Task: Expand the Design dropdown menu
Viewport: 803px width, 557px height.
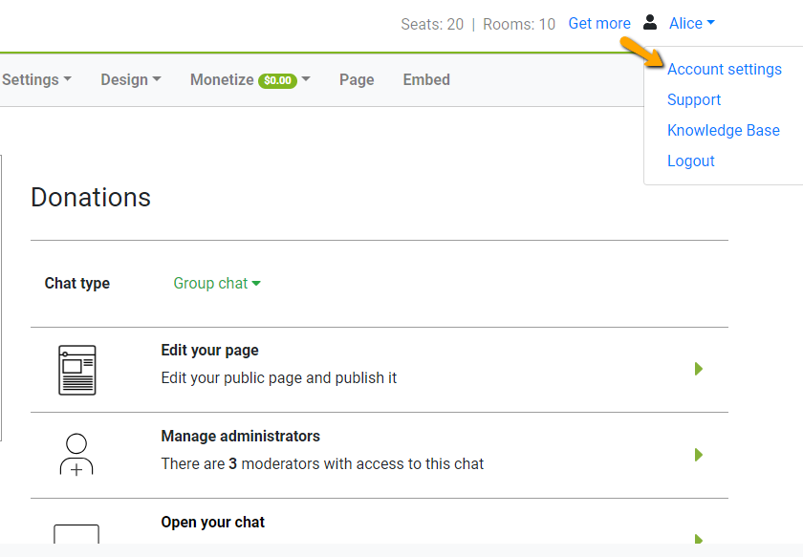Action: (130, 79)
